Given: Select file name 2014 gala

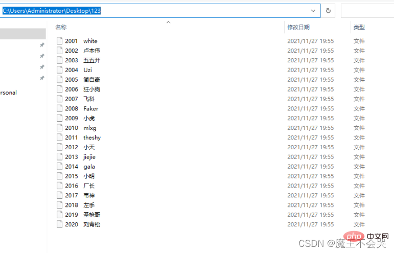Looking at the screenshot, I should click(80, 166).
